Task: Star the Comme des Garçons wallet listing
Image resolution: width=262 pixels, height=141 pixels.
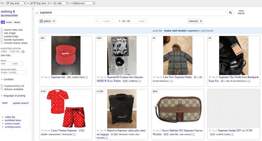Action: (x=98, y=77)
